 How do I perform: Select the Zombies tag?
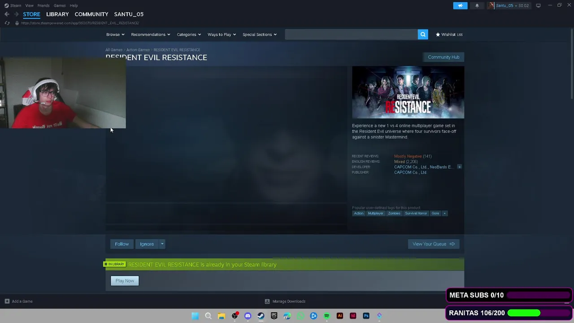(x=394, y=214)
